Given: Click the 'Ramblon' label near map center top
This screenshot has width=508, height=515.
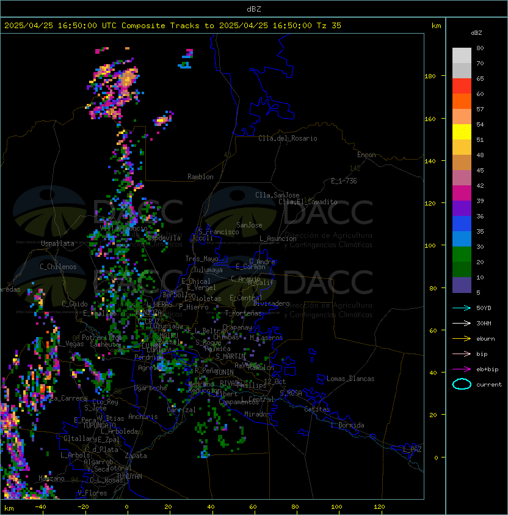Looking at the screenshot, I should tap(200, 177).
